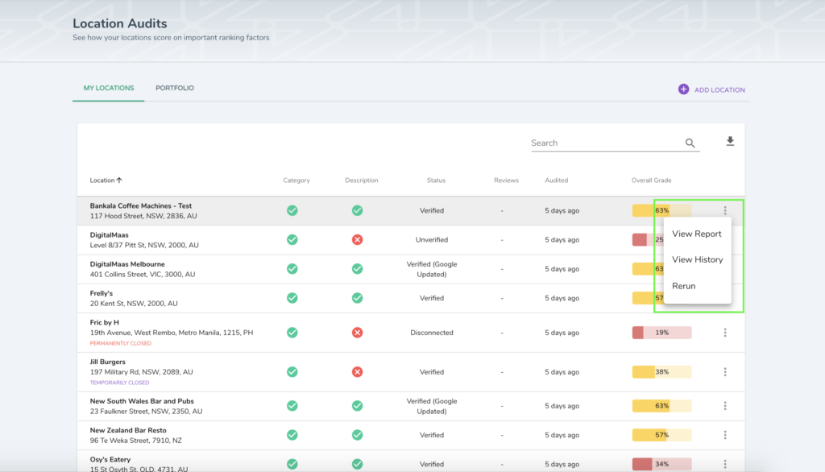This screenshot has height=472, width=825.
Task: Open the options menu for New Zealand Bar Resto
Action: tap(725, 435)
